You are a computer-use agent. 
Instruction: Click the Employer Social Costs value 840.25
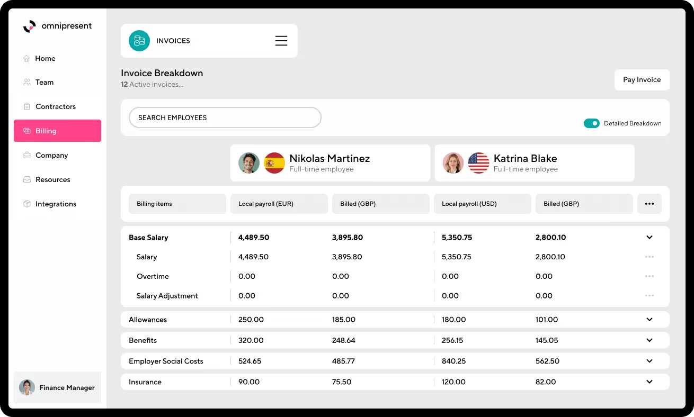(454, 361)
